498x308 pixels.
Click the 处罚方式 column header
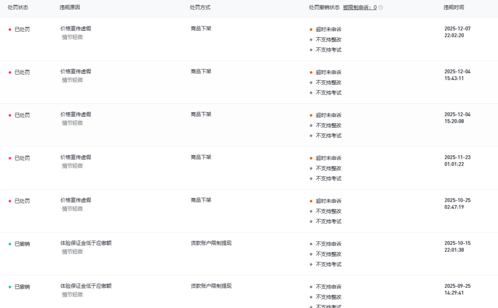(200, 8)
